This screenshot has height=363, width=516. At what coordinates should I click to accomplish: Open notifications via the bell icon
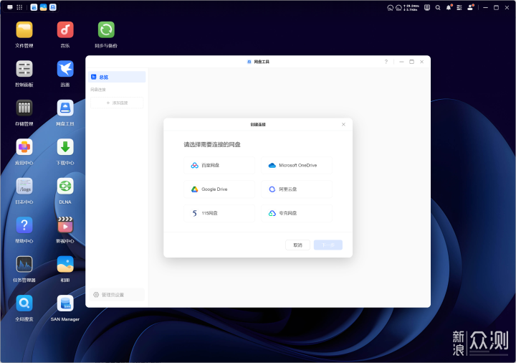coord(449,8)
